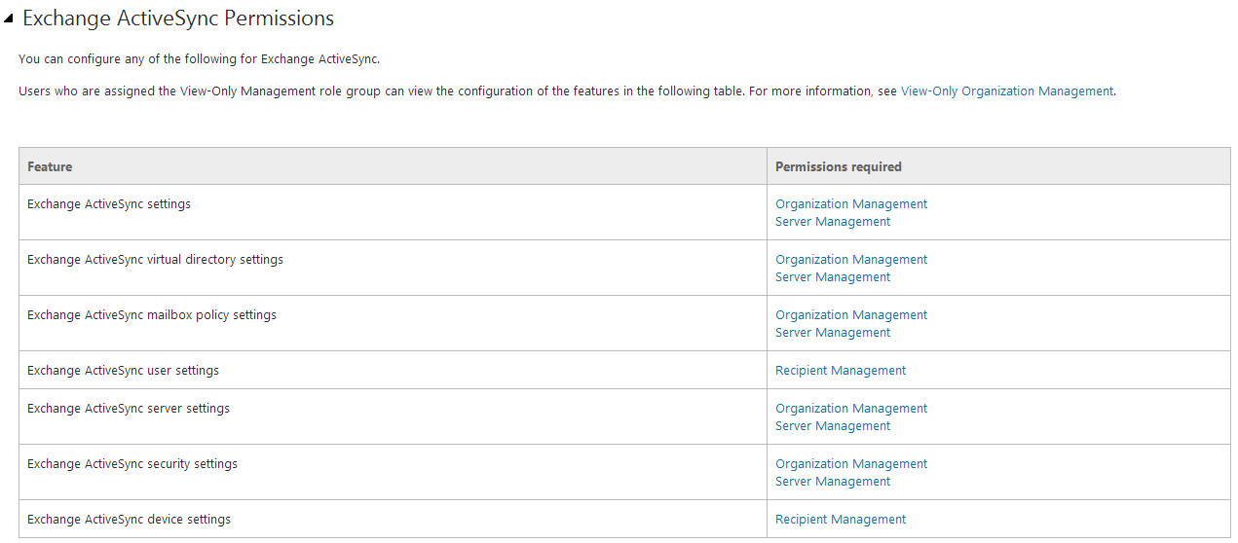Select Exchange ActiveSync server settings text
Image resolution: width=1238 pixels, height=543 pixels.
tap(129, 409)
